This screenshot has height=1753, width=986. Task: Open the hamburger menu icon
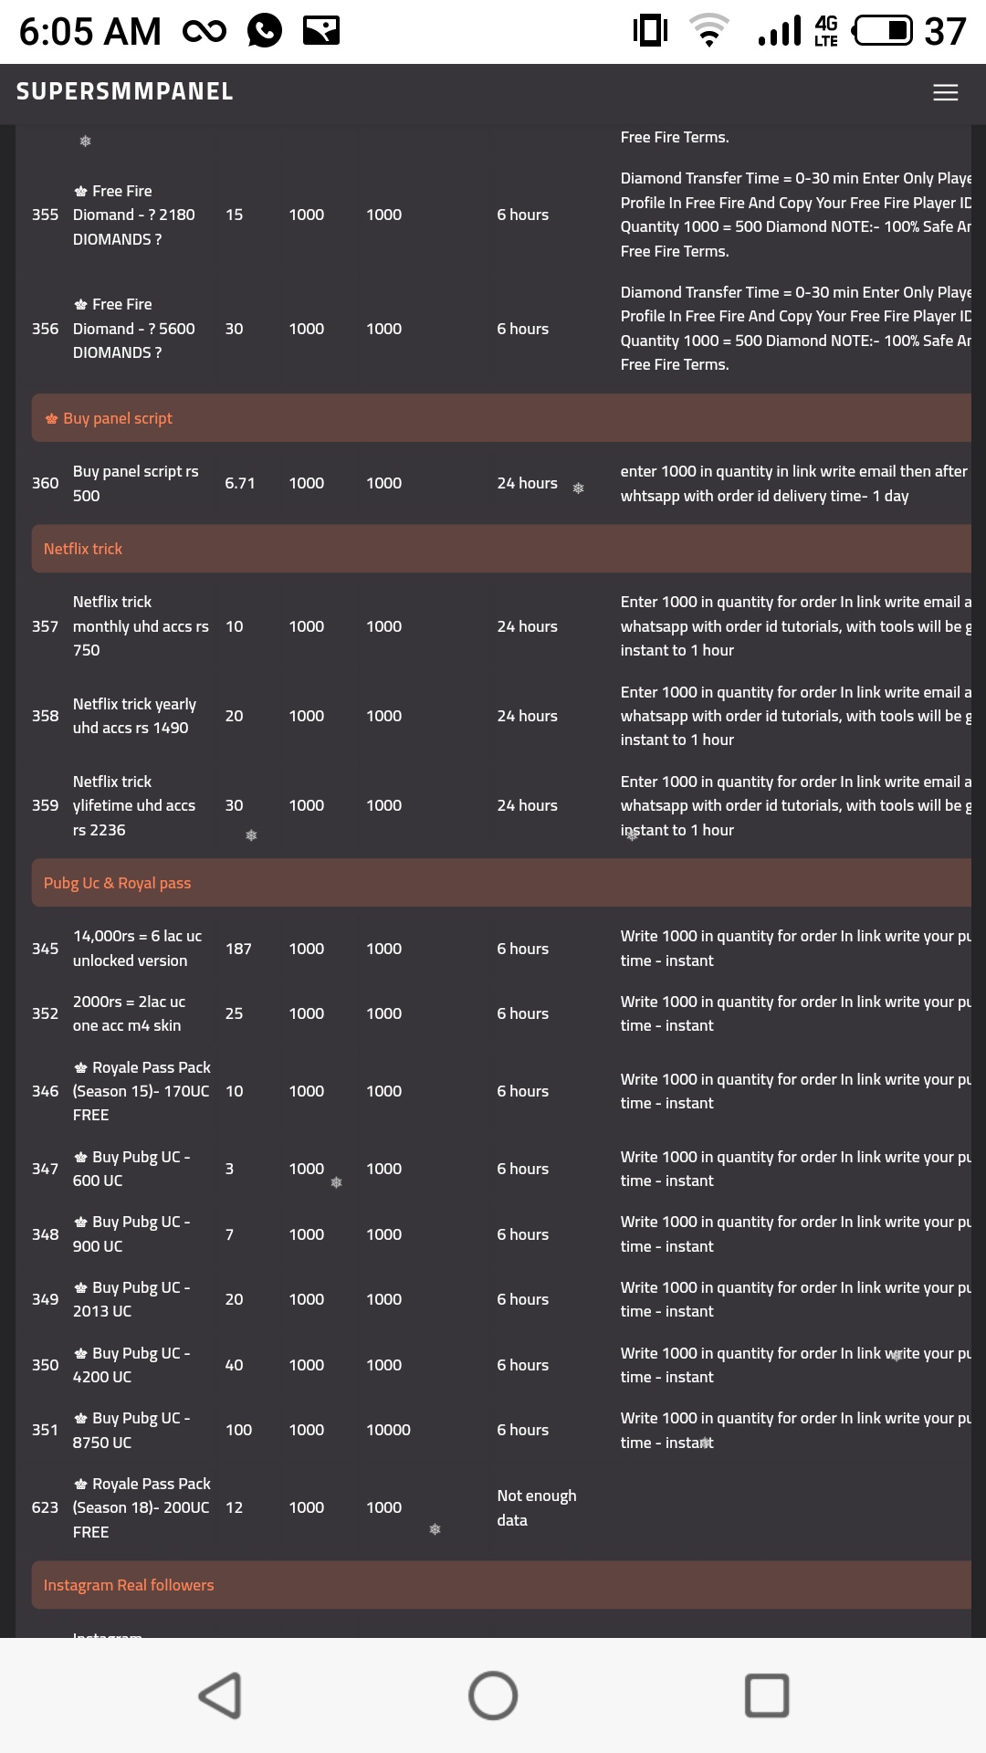coord(945,92)
